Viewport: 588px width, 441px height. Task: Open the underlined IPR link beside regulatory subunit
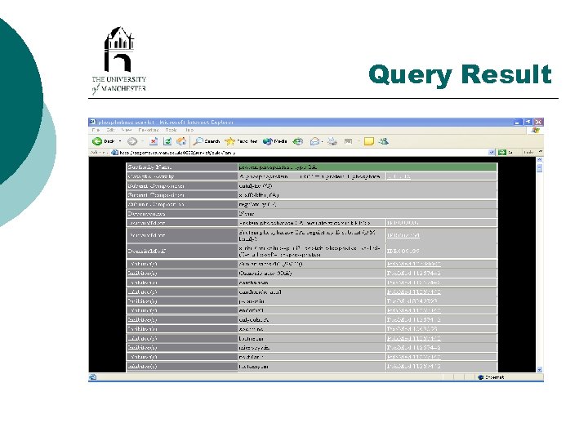click(403, 235)
